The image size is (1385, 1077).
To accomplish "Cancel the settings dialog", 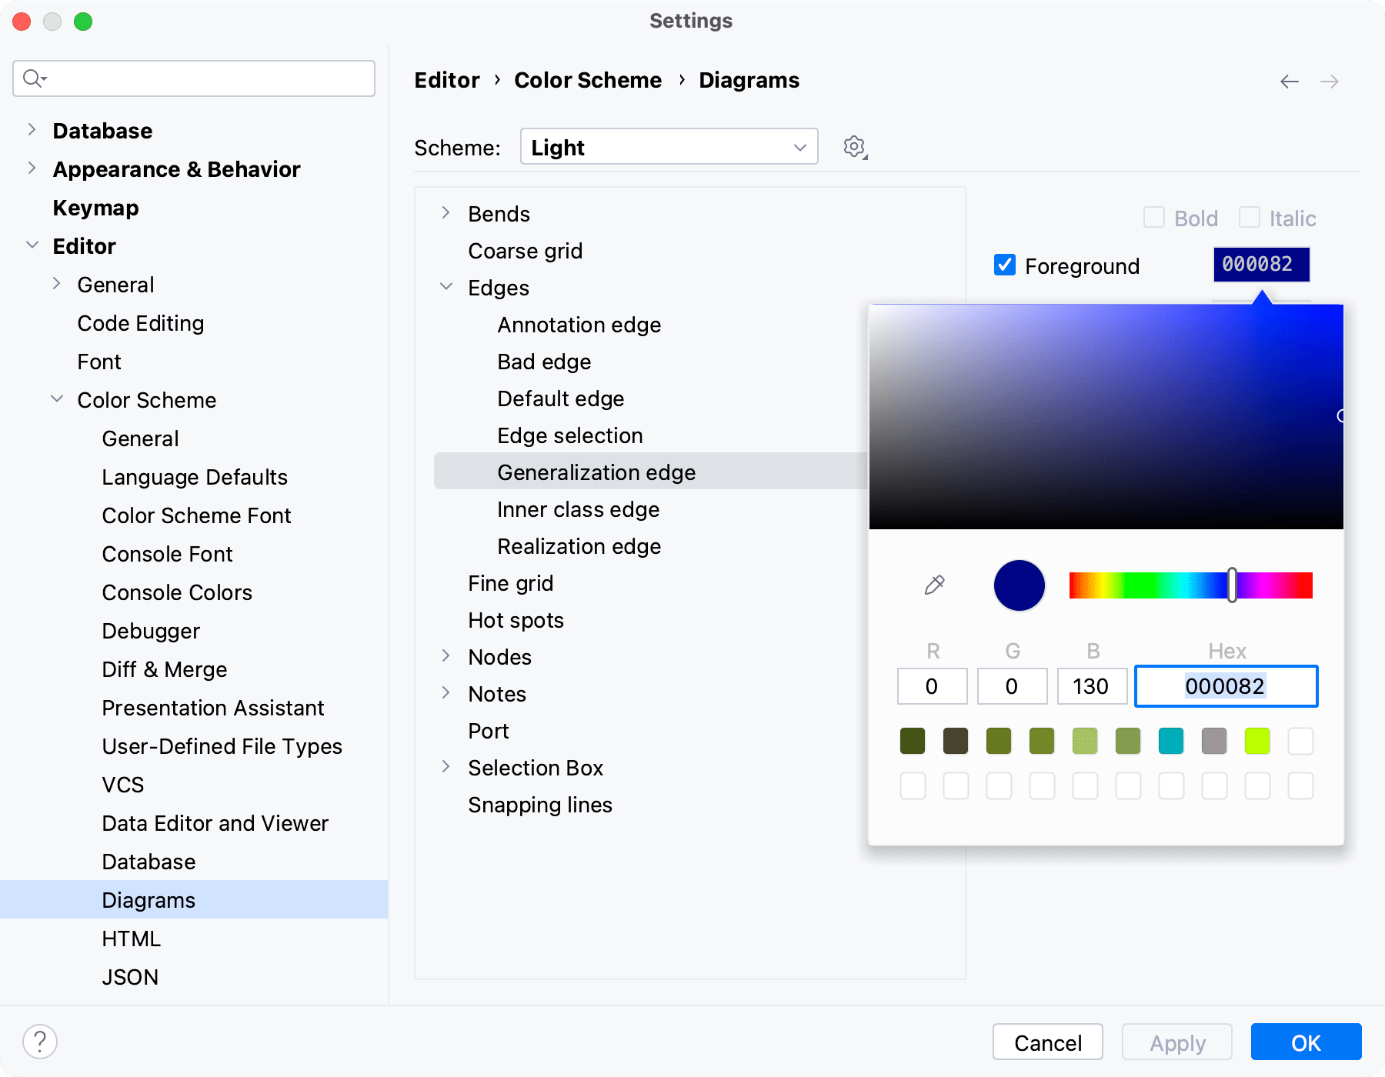I will tap(1047, 1042).
